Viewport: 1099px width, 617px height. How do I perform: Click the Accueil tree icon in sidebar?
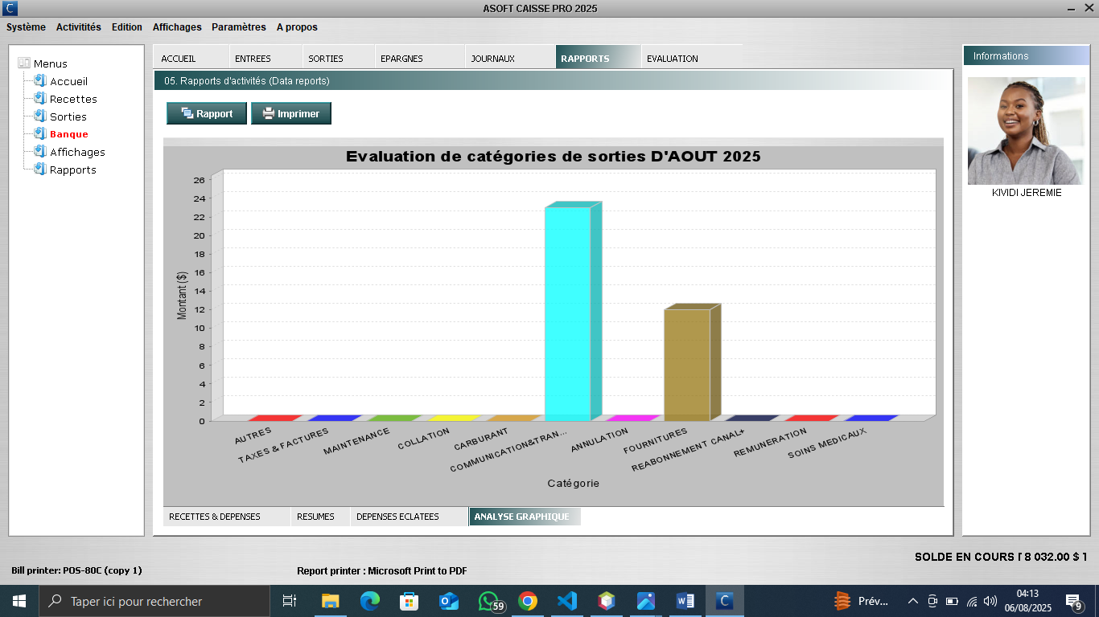click(39, 81)
